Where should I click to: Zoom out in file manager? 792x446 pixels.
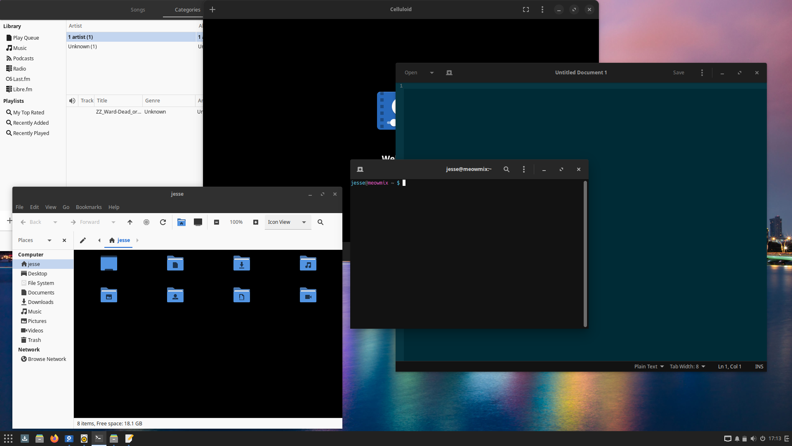pos(217,222)
